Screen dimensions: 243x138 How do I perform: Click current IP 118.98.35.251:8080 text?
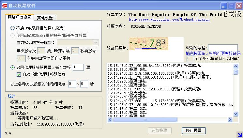[60, 124]
